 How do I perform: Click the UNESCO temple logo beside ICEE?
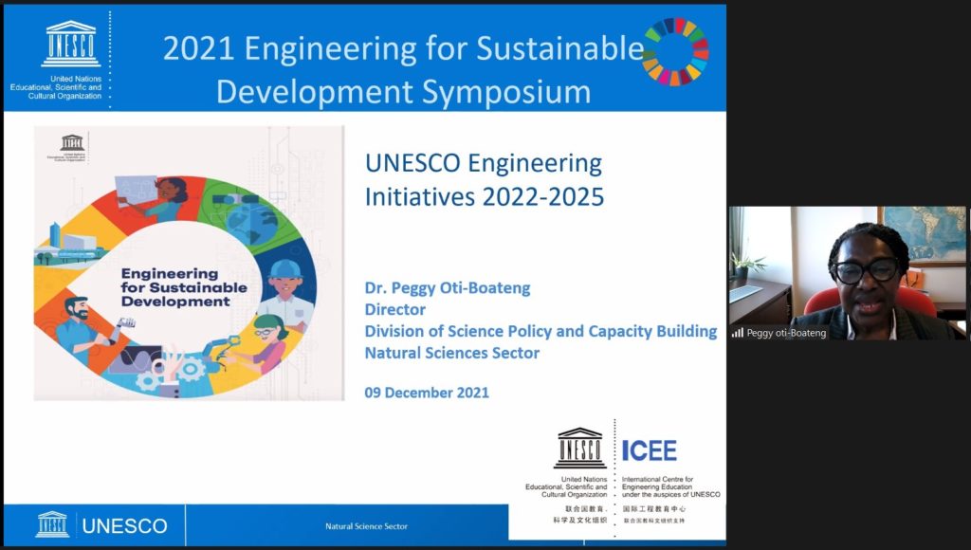579,448
